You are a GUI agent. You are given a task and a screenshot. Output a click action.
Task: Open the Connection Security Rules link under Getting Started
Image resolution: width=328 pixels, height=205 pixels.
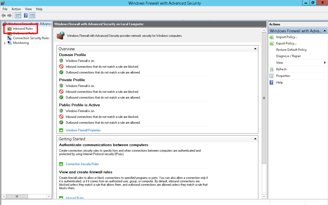click(x=82, y=164)
